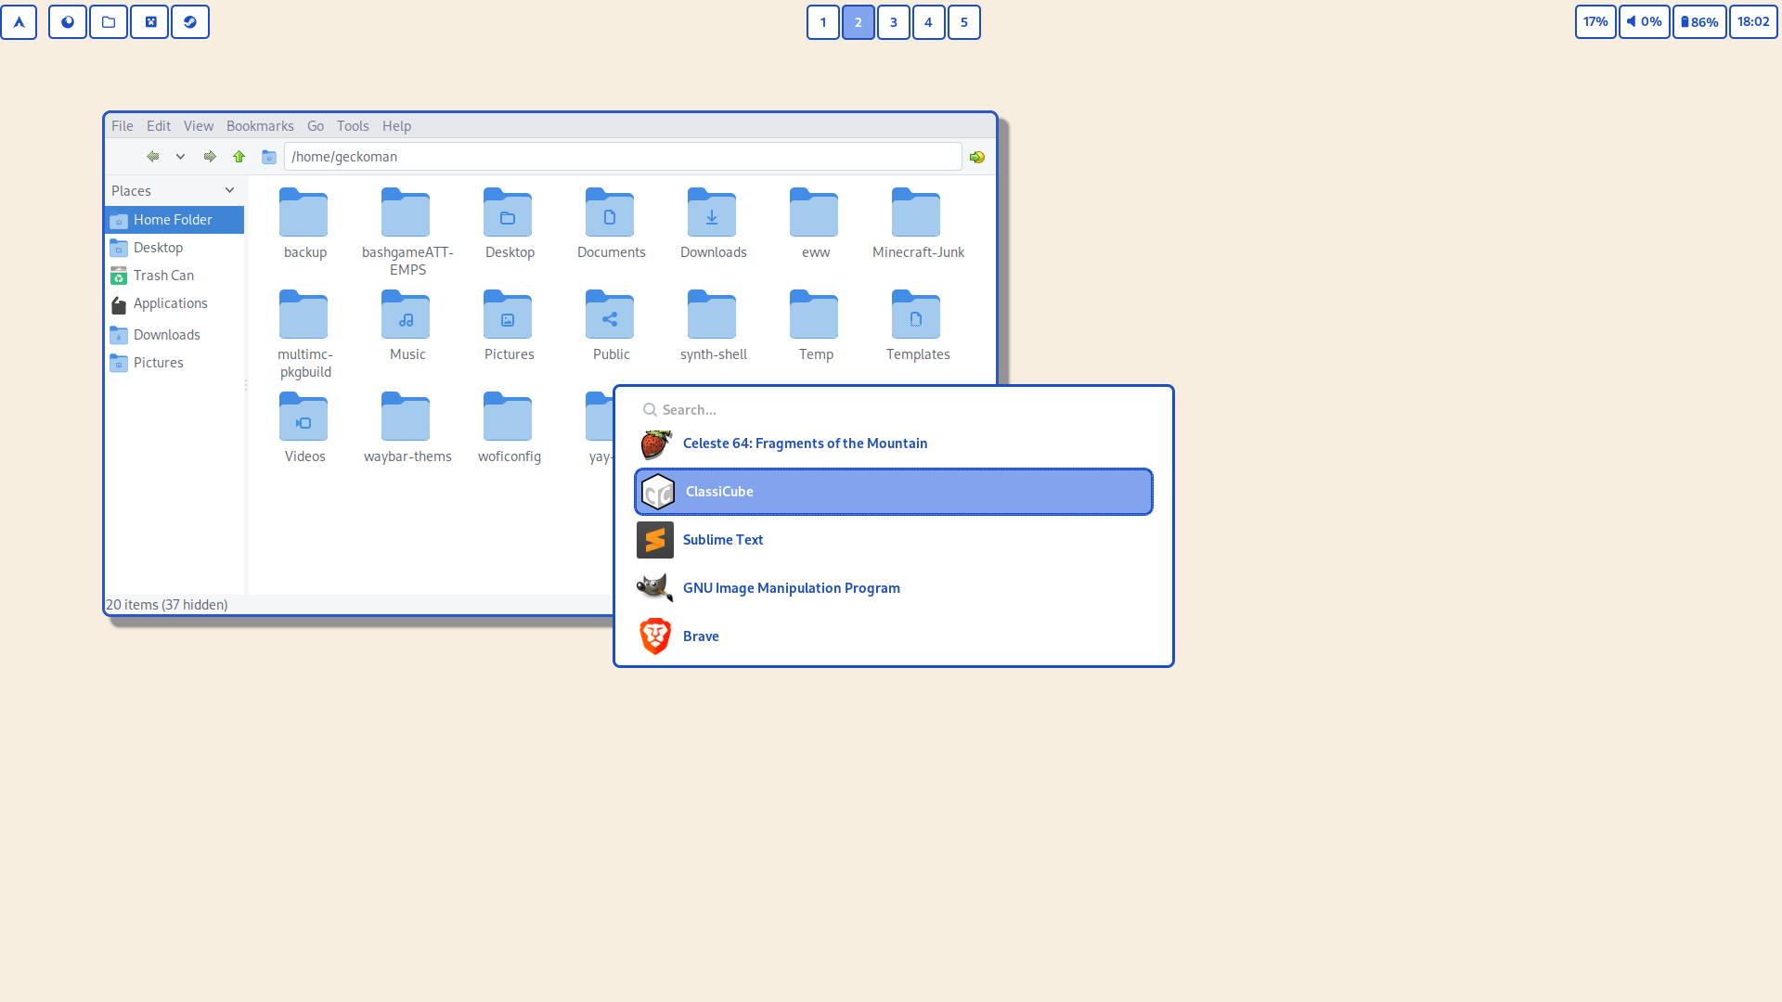Launch Steam from the top bar
The width and height of the screenshot is (1782, 1002).
tap(190, 22)
